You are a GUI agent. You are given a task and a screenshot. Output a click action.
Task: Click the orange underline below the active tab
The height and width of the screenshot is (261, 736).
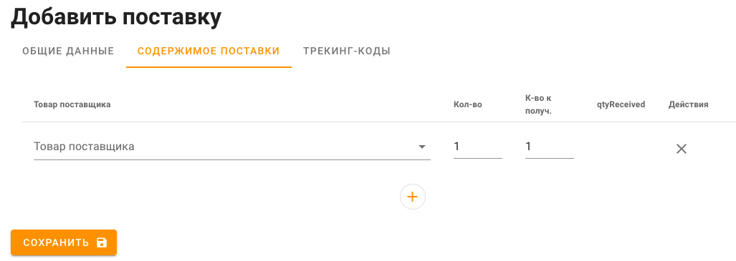coord(209,67)
